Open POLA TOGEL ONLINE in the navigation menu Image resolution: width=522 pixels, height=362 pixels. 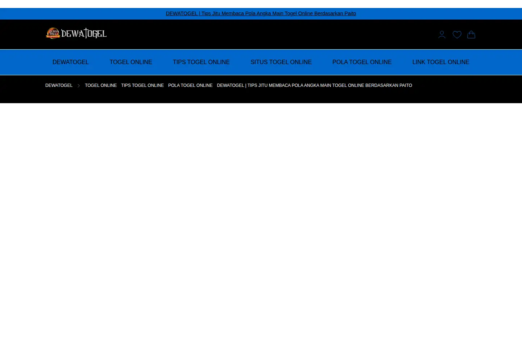point(362,62)
